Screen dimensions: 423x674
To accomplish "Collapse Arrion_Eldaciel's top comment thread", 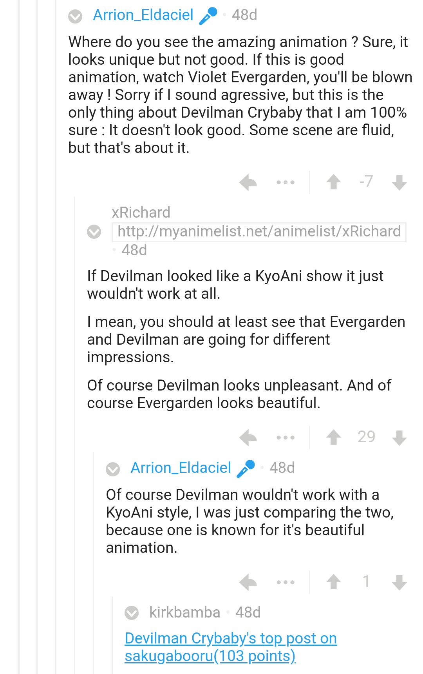I will pos(75,16).
